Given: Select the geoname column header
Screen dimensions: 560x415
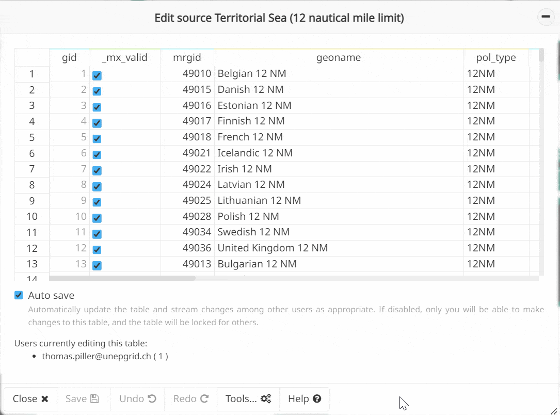Looking at the screenshot, I should (339, 57).
